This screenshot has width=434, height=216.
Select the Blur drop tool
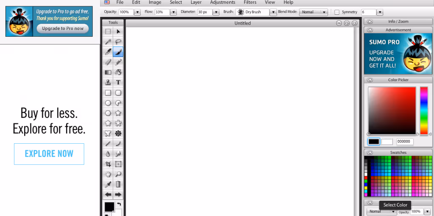point(108,154)
